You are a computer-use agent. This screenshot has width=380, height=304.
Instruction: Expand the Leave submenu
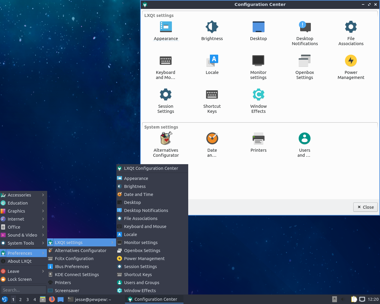23,271
